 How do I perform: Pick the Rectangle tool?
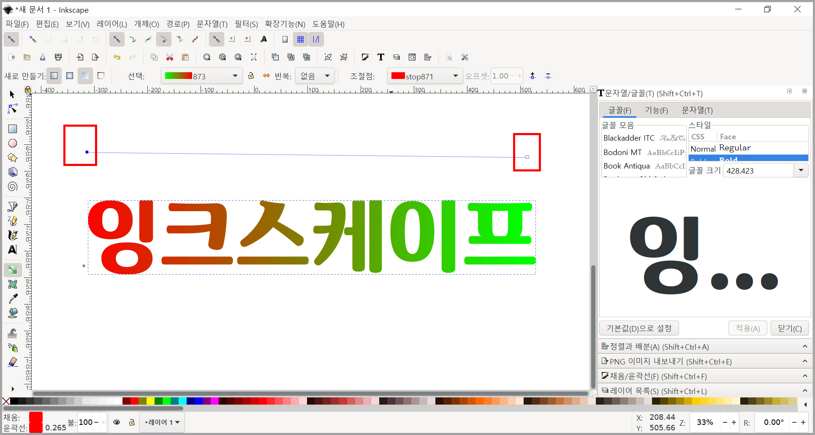(13, 129)
